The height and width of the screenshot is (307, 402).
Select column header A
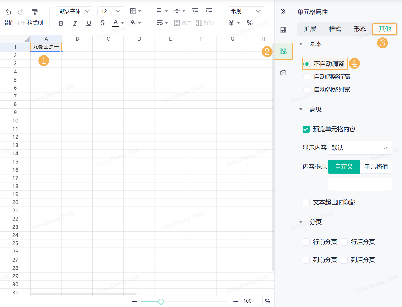coord(46,39)
